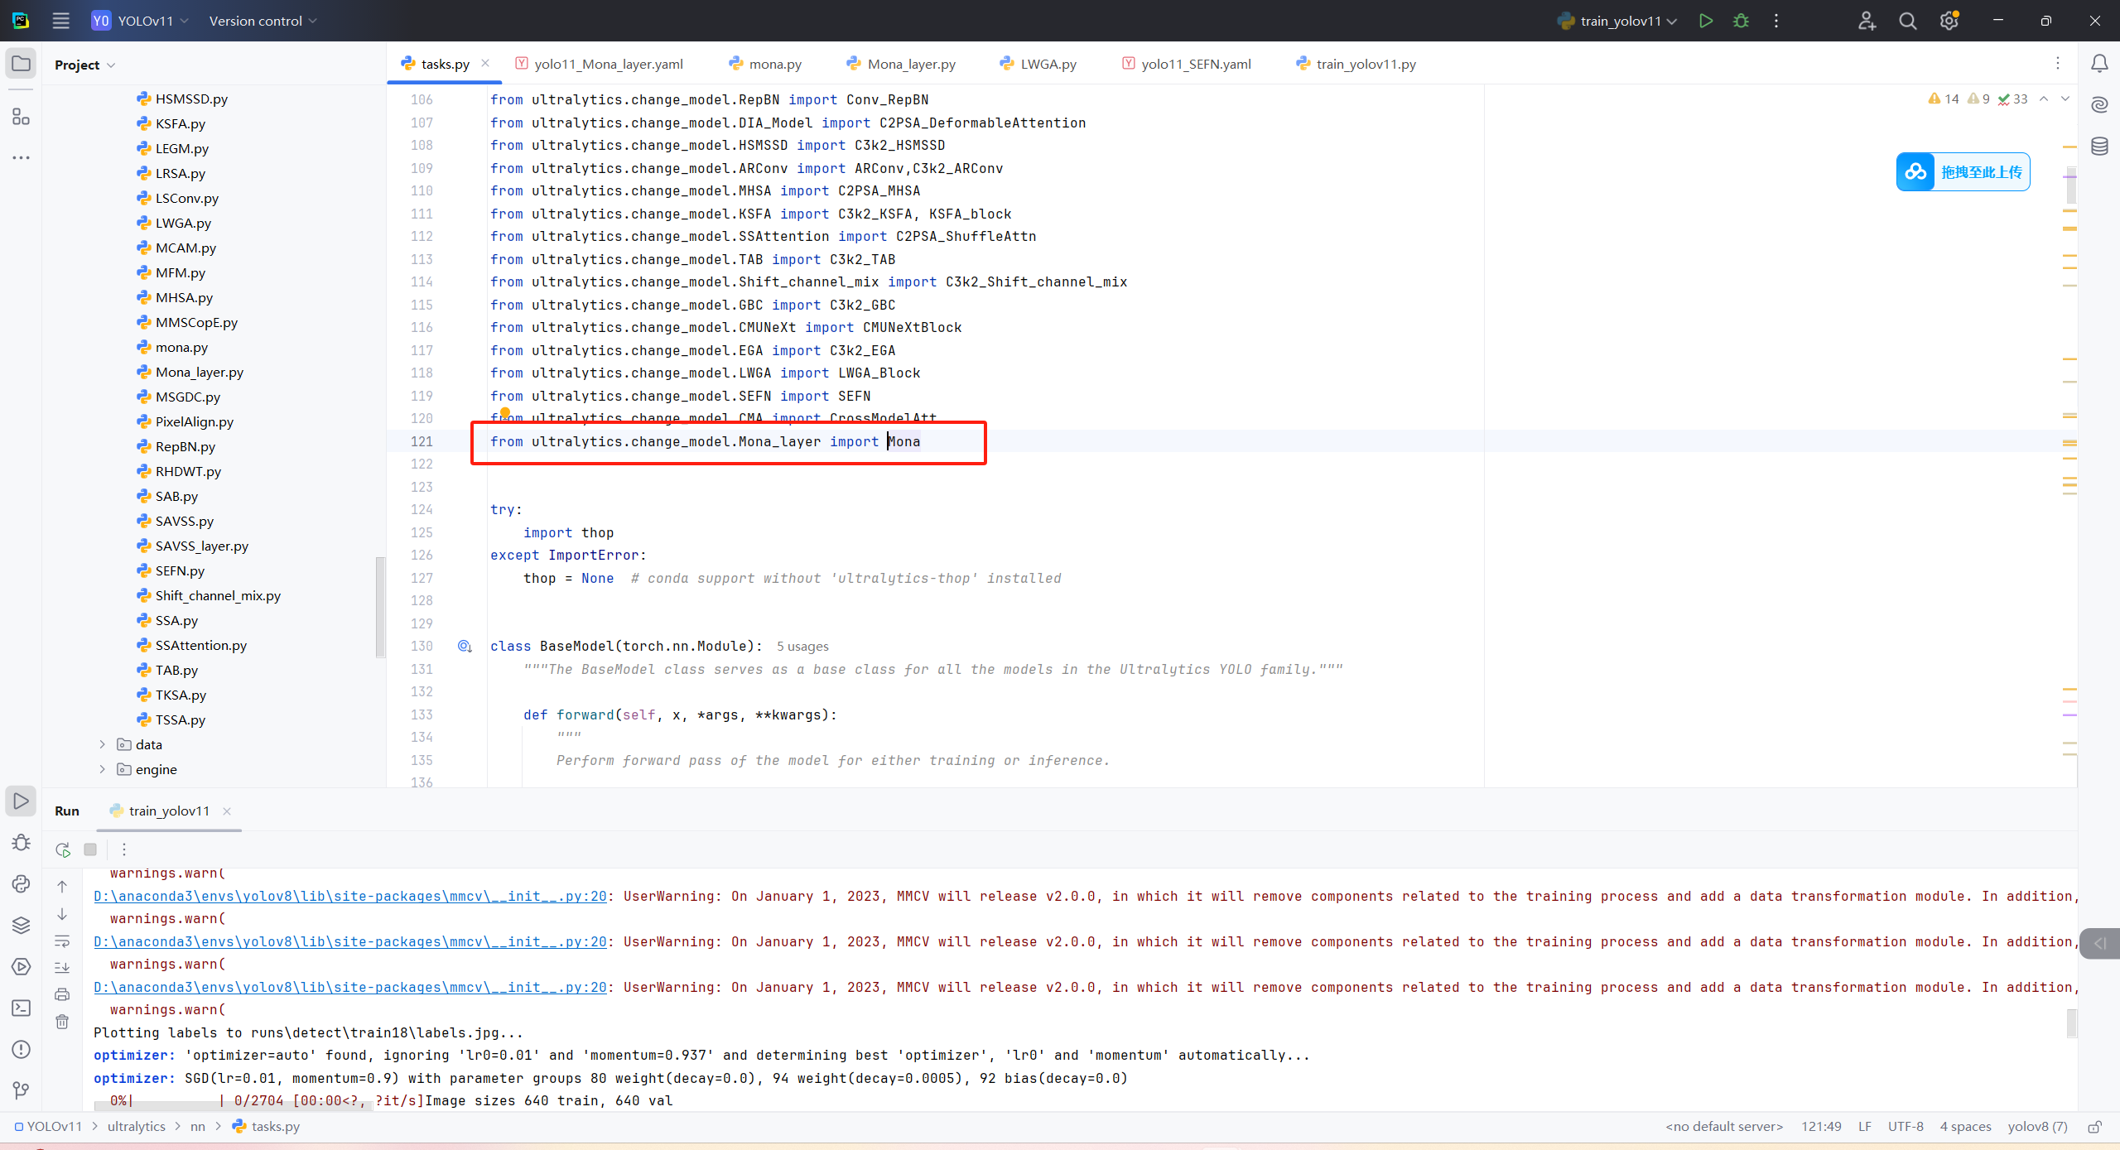The width and height of the screenshot is (2120, 1150).
Task: Open Search Everywhere magnifier icon
Action: pyautogui.click(x=1907, y=21)
